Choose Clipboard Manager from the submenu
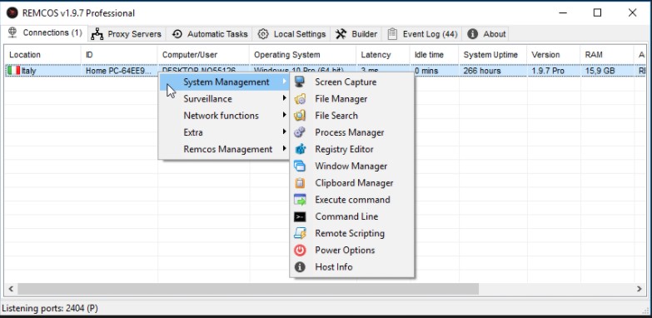Viewport: 652px width, 318px height. tap(351, 183)
